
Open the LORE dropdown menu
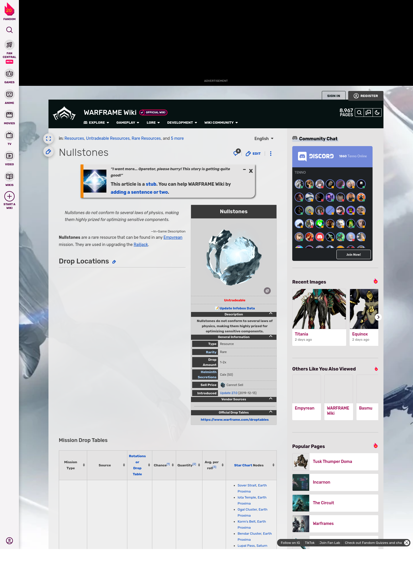coord(153,123)
